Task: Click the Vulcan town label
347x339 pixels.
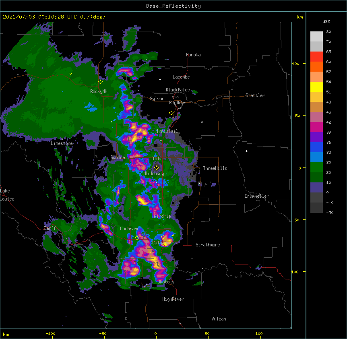Action: [x=219, y=319]
